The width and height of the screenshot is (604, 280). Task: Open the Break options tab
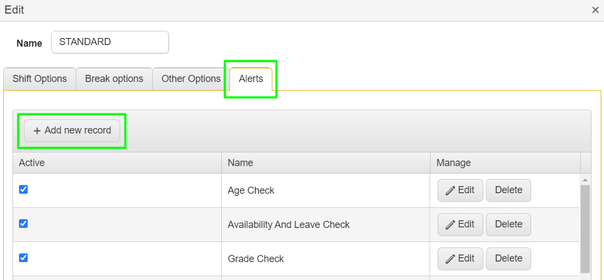tap(114, 79)
